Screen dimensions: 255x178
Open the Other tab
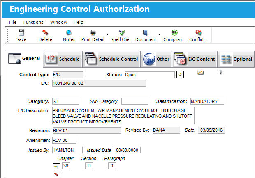coord(156,59)
